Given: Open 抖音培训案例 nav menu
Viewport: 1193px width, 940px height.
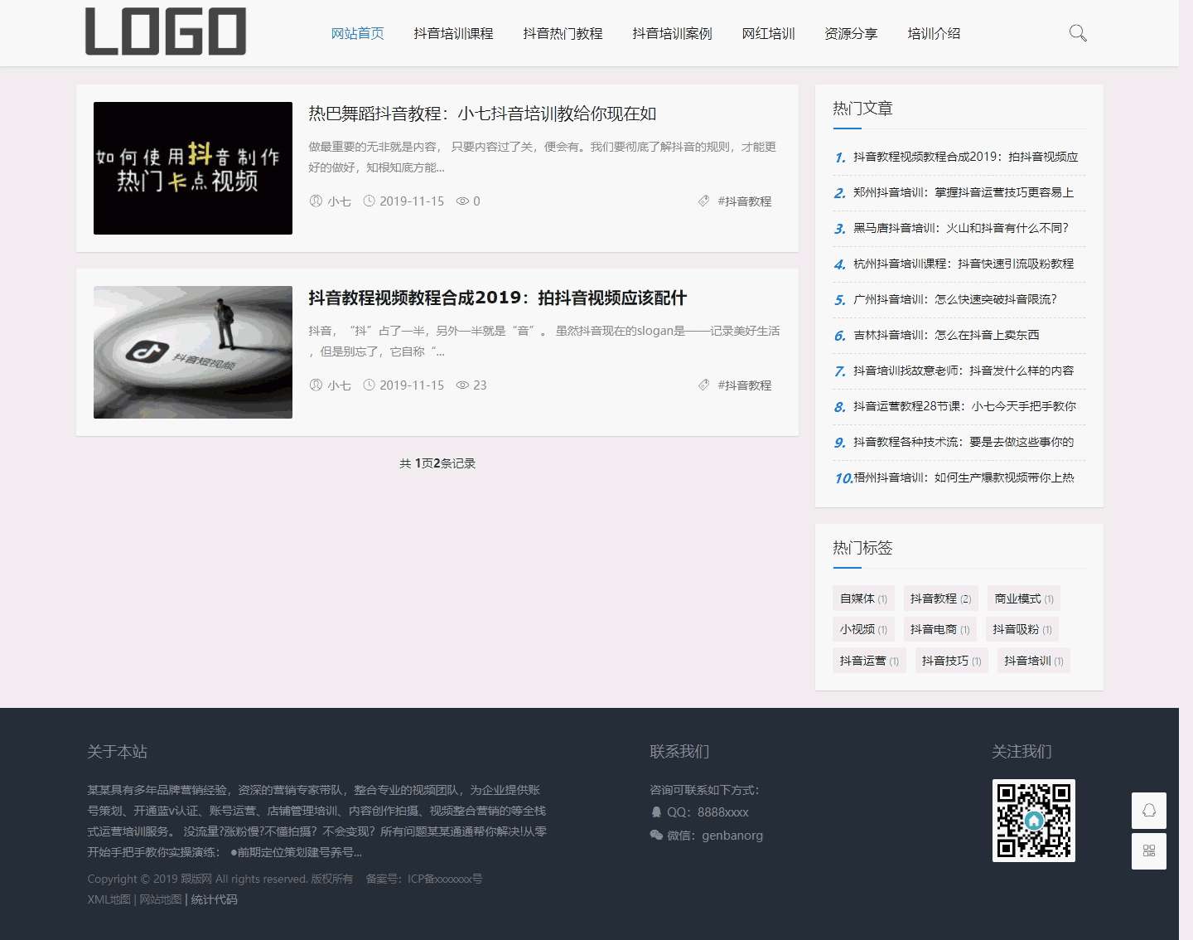Looking at the screenshot, I should coord(672,34).
